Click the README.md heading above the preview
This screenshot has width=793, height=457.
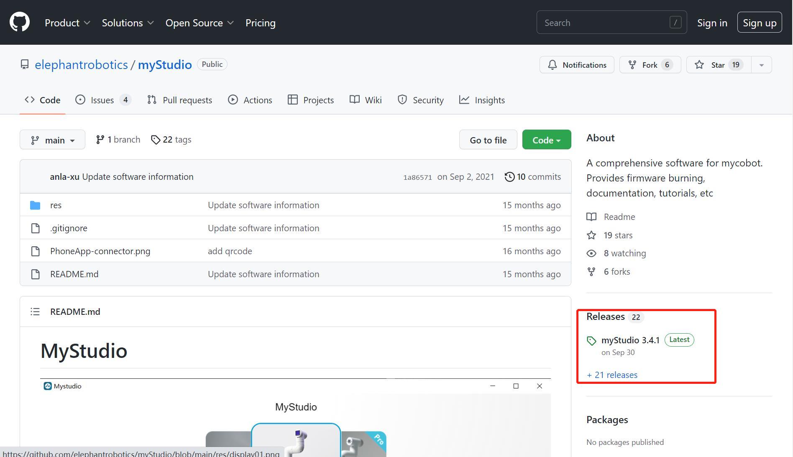point(75,312)
